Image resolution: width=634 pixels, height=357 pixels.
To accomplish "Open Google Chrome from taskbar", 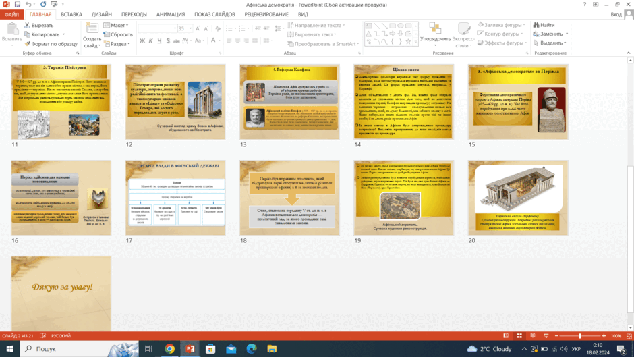I will 169,348.
